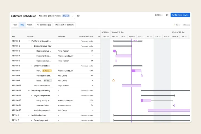Open the gear icon beside the plan selector

(78, 16)
